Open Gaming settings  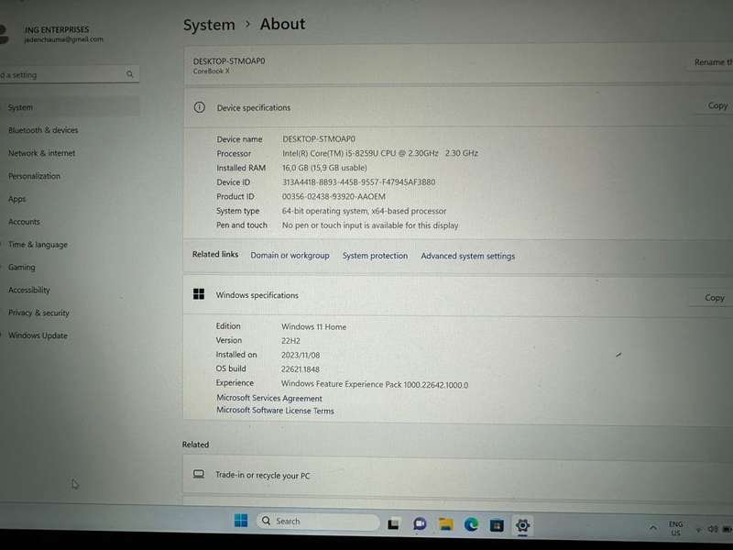[21, 267]
